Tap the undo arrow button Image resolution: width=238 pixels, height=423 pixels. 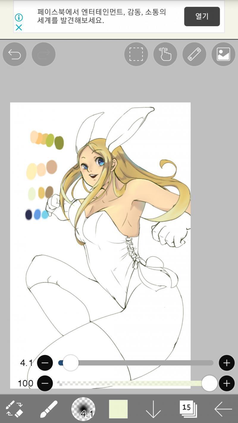tap(15, 54)
